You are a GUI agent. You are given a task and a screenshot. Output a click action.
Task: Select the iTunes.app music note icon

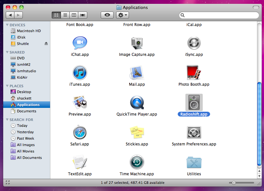80,73
